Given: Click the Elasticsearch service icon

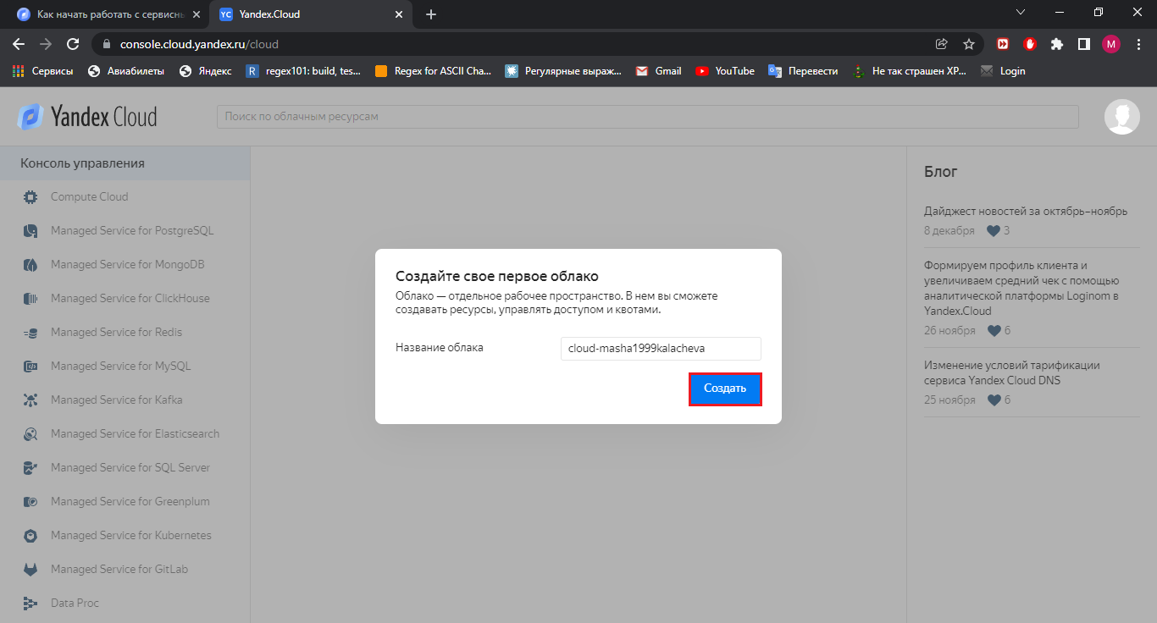Looking at the screenshot, I should point(30,434).
